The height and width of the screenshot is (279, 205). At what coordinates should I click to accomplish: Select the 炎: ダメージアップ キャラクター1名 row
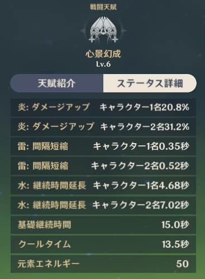(x=103, y=107)
